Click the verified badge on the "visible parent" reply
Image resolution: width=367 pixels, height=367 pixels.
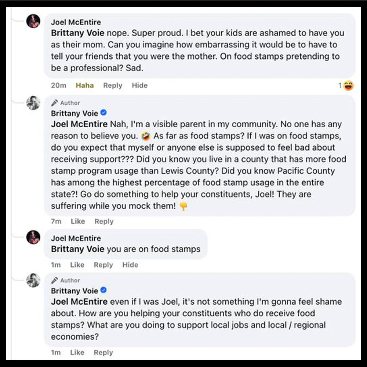coord(104,113)
